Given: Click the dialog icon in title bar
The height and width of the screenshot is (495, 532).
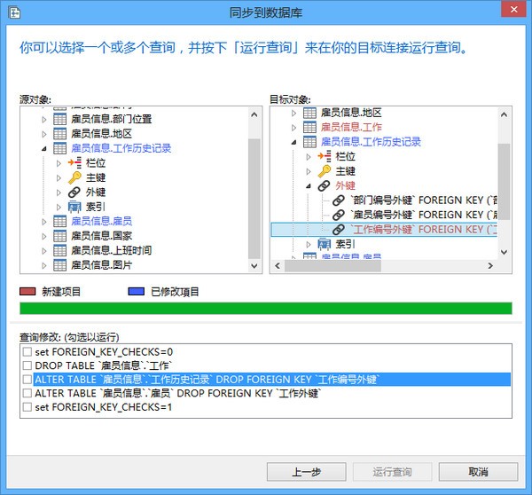Looking at the screenshot, I should tap(14, 13).
